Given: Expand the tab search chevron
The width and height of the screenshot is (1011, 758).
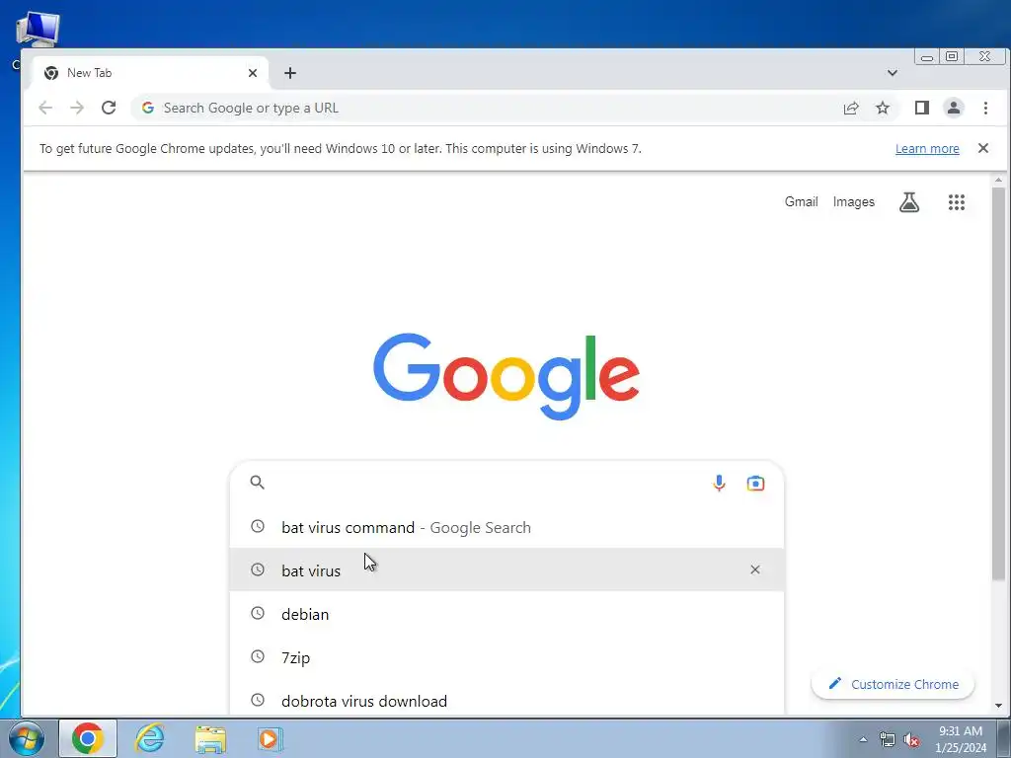Looking at the screenshot, I should pos(893,73).
